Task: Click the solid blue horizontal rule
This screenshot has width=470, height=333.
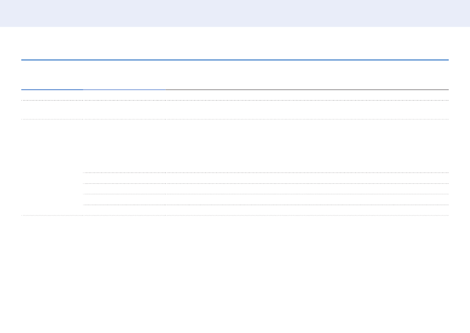Action: [x=235, y=60]
